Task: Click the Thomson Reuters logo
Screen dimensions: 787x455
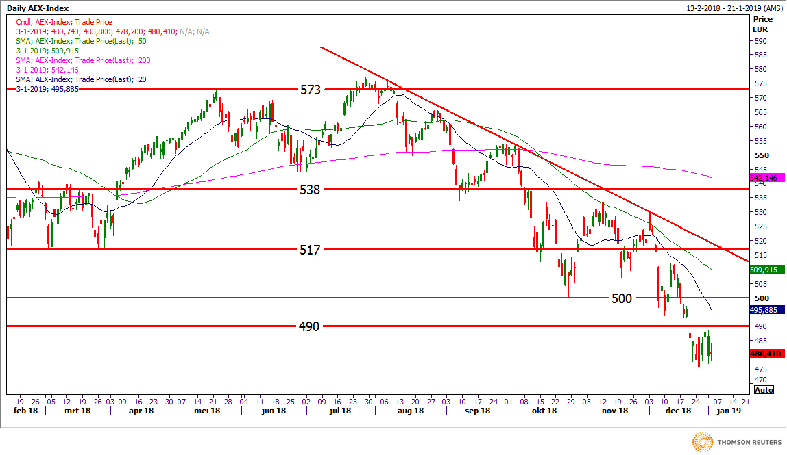Action: click(x=736, y=443)
